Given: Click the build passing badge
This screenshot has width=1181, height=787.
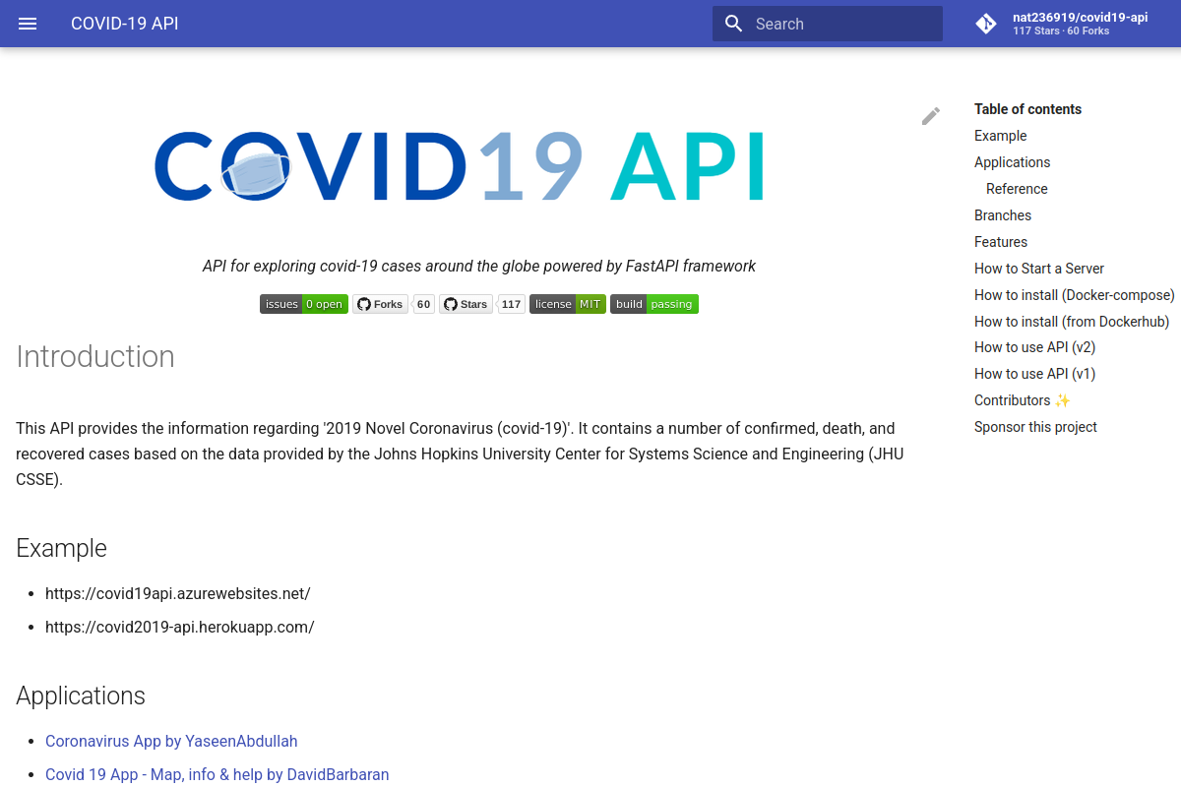Looking at the screenshot, I should point(654,304).
